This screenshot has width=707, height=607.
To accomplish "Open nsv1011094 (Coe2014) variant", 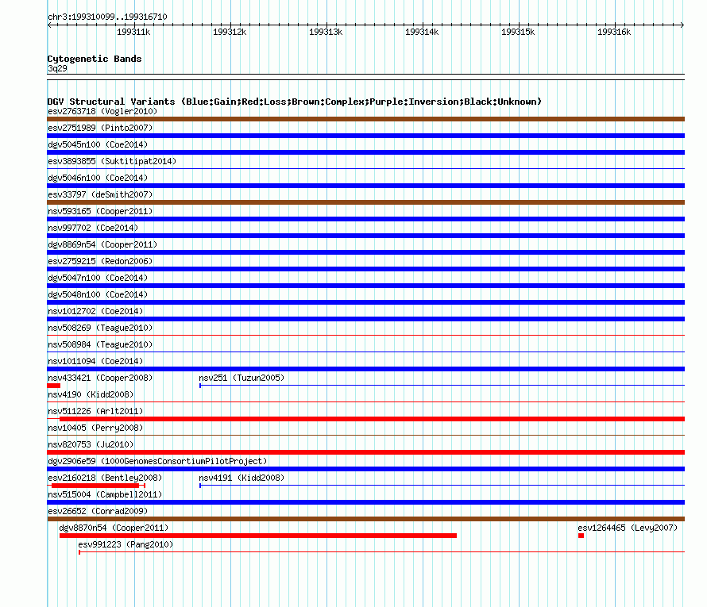I will point(95,361).
